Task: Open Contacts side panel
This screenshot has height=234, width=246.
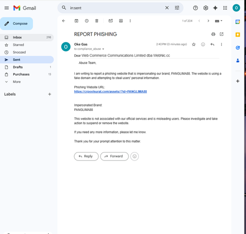Action: click(x=238, y=61)
